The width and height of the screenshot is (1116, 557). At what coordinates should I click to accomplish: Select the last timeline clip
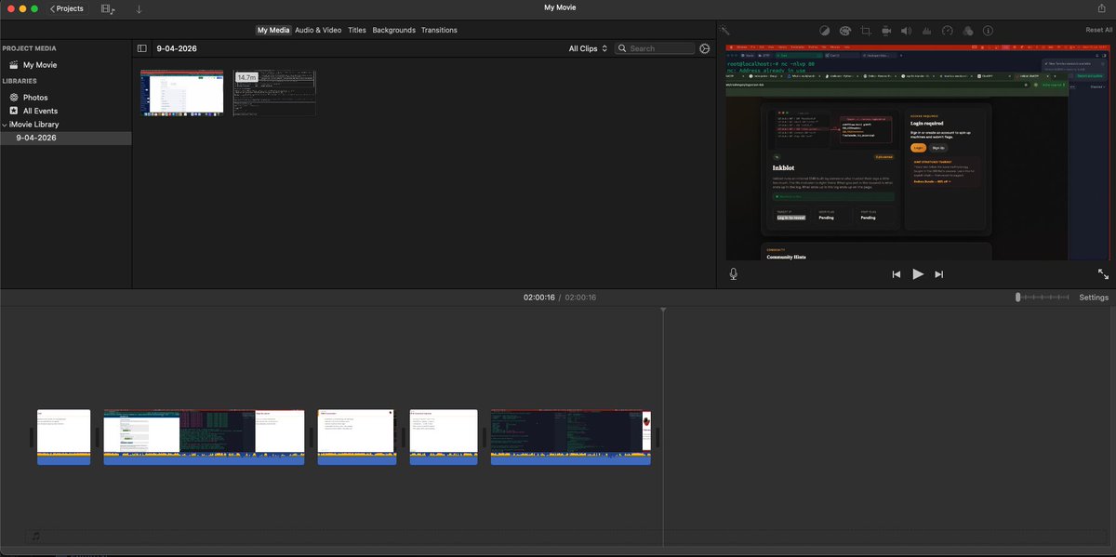click(571, 436)
